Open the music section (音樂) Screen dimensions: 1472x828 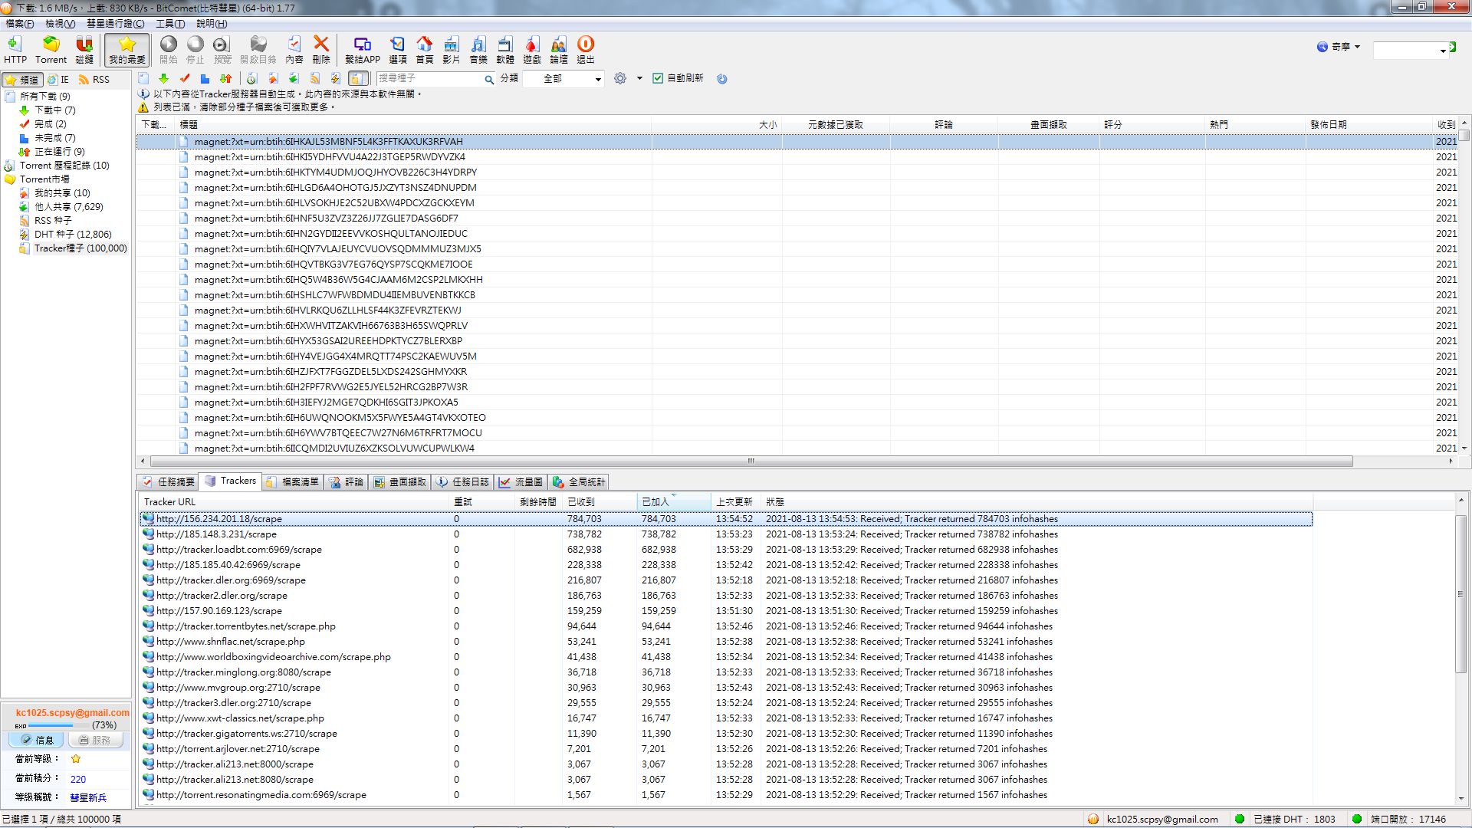(x=478, y=50)
